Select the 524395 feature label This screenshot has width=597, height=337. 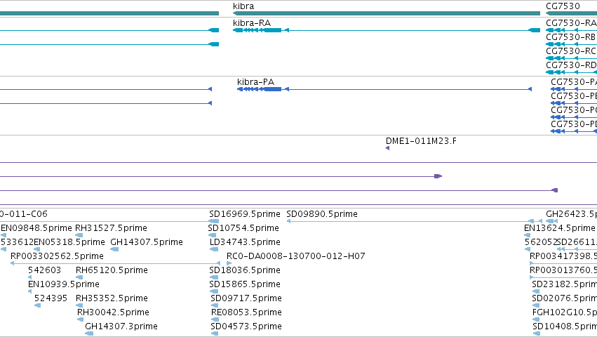(51, 298)
